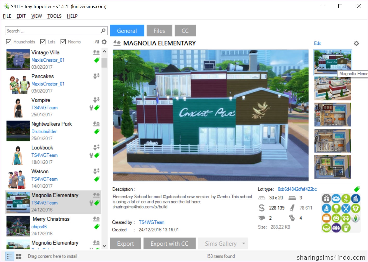Click the household icon on Pancakes row
Viewport: 368px width, 262px height.
(x=96, y=76)
